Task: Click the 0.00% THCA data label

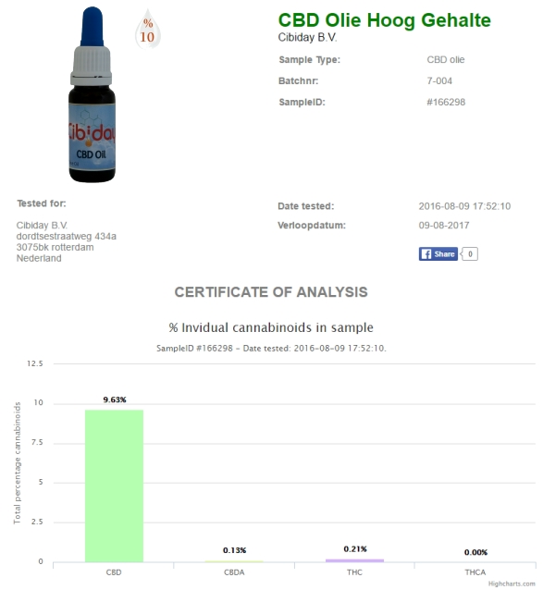Action: [x=475, y=552]
